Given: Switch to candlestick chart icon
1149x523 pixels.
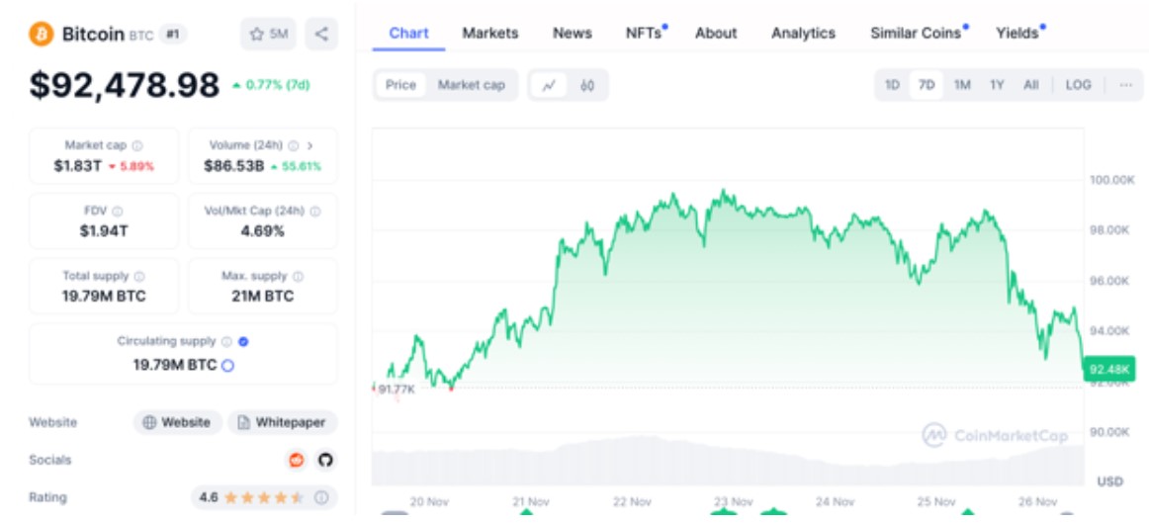Looking at the screenshot, I should coord(587,85).
